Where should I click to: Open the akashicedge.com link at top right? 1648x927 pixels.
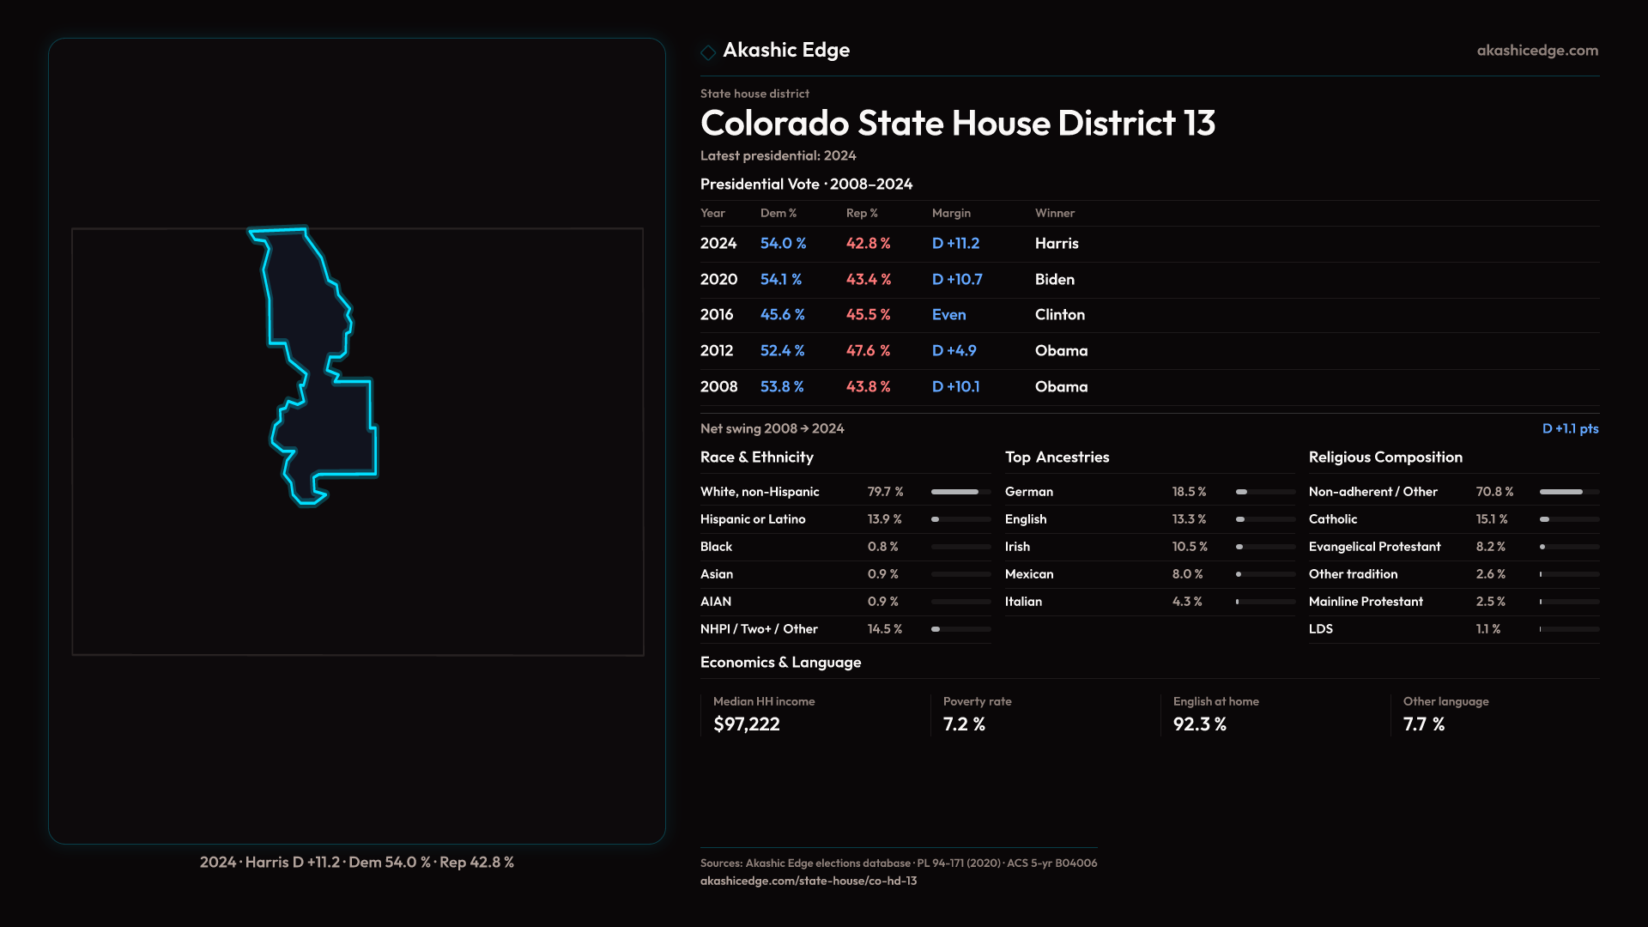[1536, 51]
